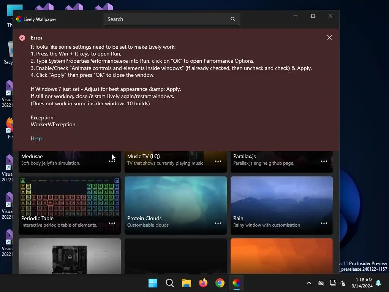The height and width of the screenshot is (292, 389).
Task: Show hidden system tray icons
Action: pos(309,283)
